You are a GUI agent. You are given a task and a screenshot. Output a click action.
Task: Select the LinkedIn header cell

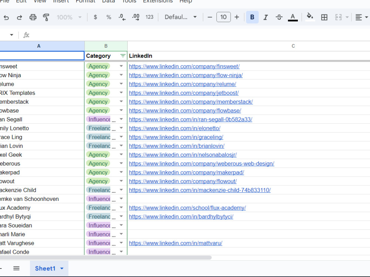(249, 56)
